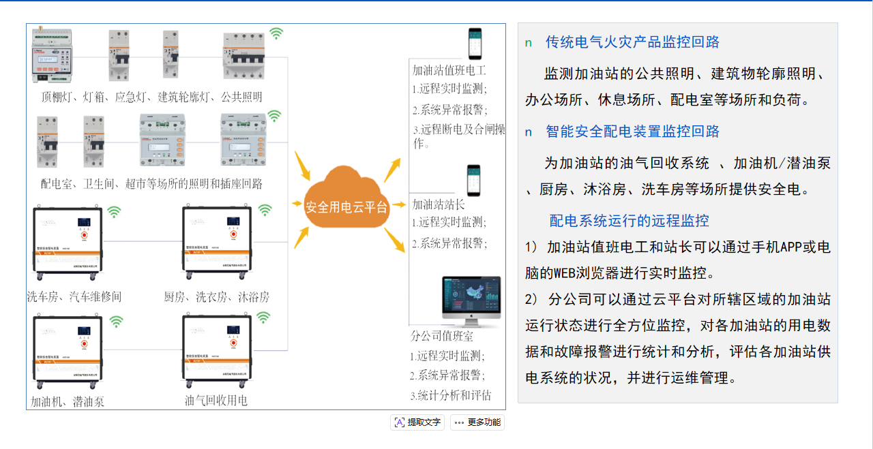The height and width of the screenshot is (449, 873).
Task: Click the Wi-Fi icon on the 配电室 row
Action: click(x=274, y=116)
